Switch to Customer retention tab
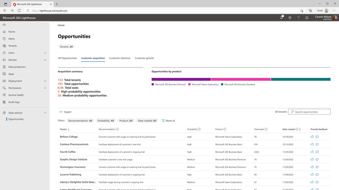Image resolution: width=339 pixels, height=190 pixels. pos(120,58)
